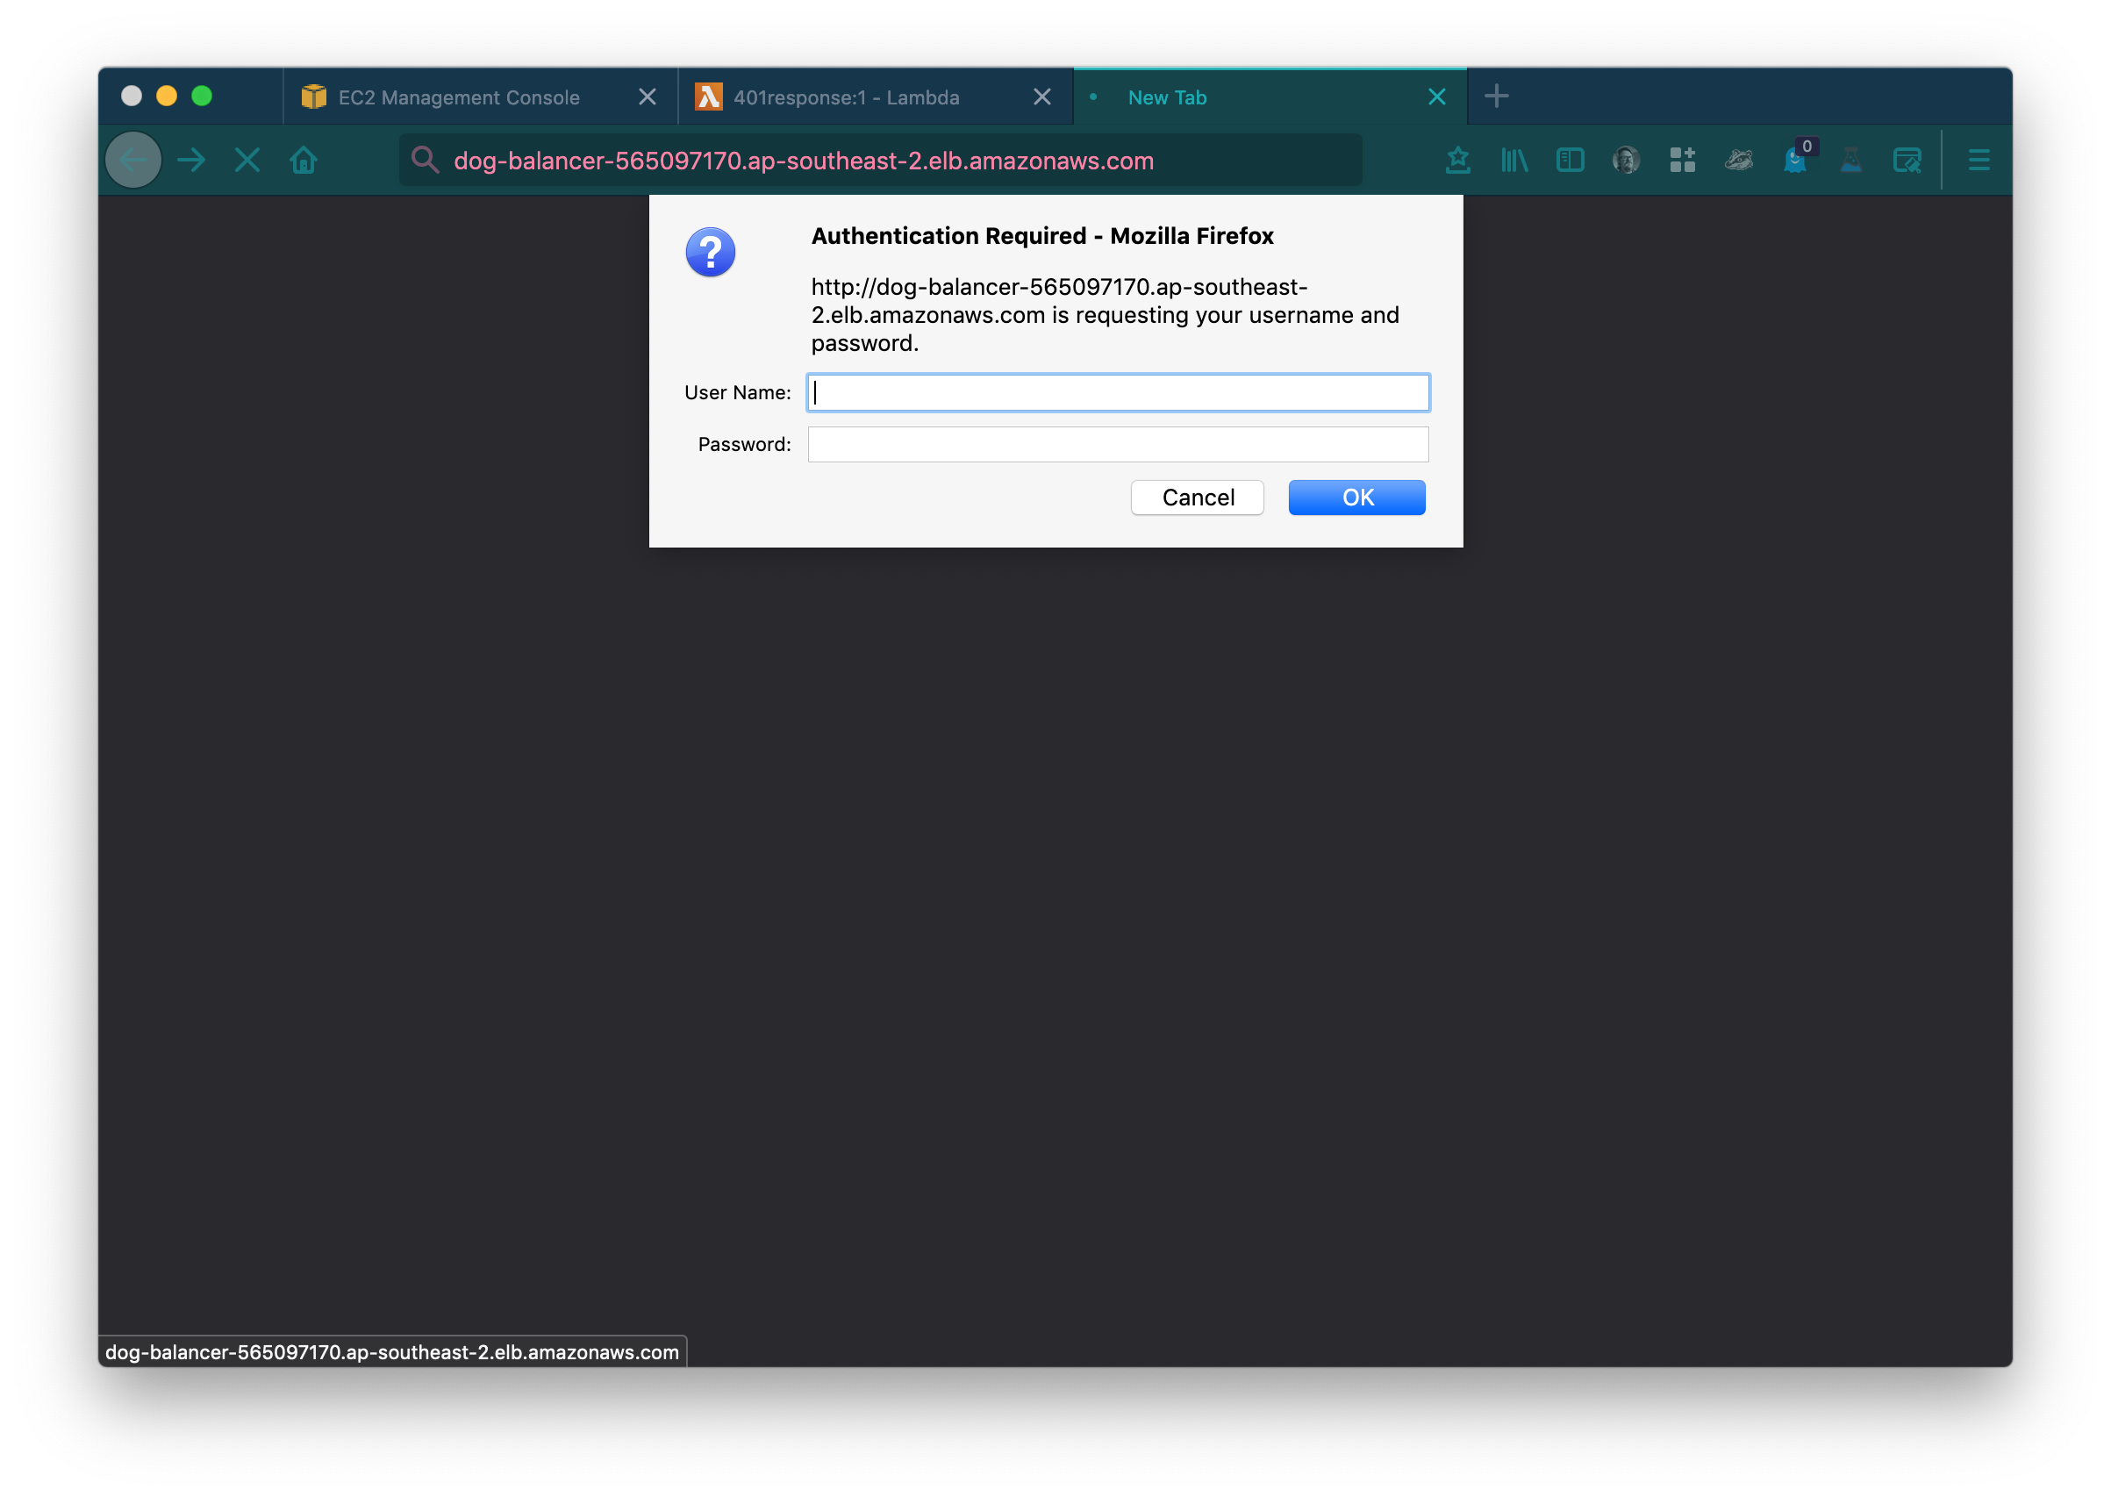Confirm authentication dialog with OK
The height and width of the screenshot is (1497, 2111).
(x=1356, y=498)
